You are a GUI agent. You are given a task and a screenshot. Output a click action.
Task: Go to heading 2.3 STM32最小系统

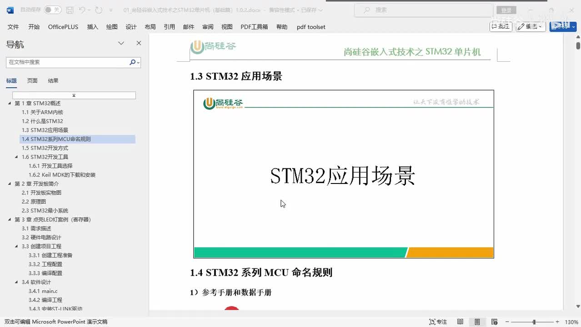(x=45, y=211)
